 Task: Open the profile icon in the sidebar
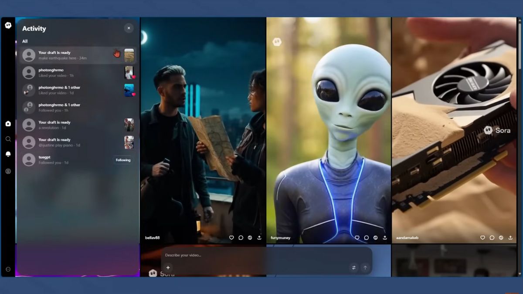point(8,171)
